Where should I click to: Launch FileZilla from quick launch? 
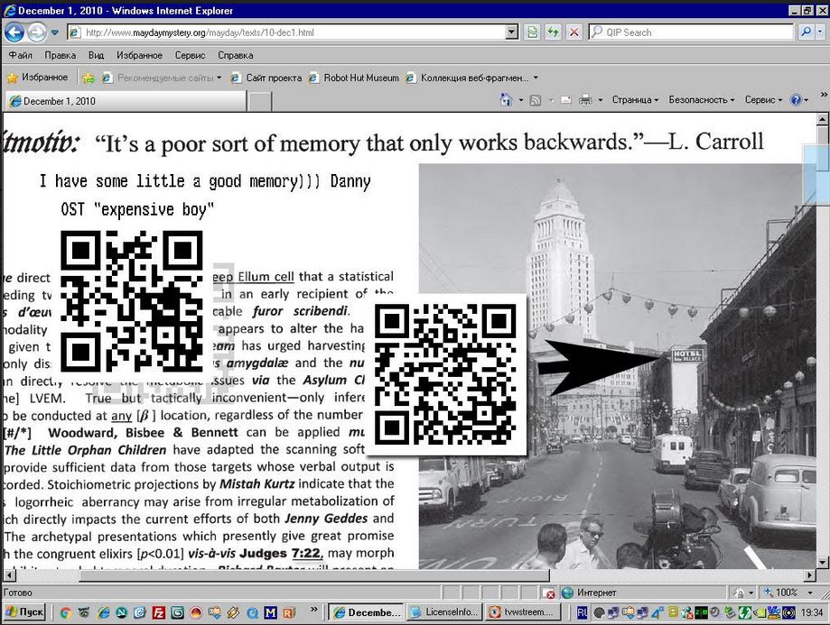[x=159, y=613]
